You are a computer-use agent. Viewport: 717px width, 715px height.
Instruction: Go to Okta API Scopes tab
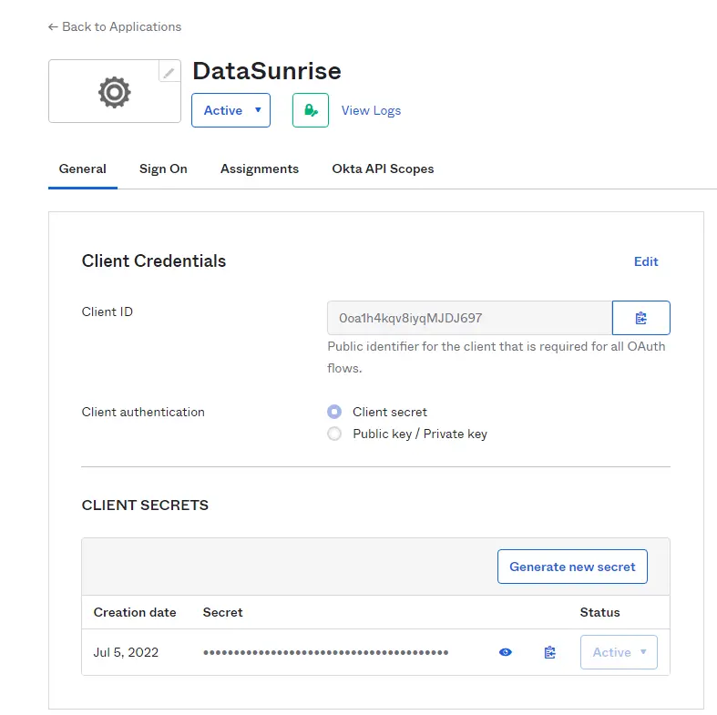point(383,169)
